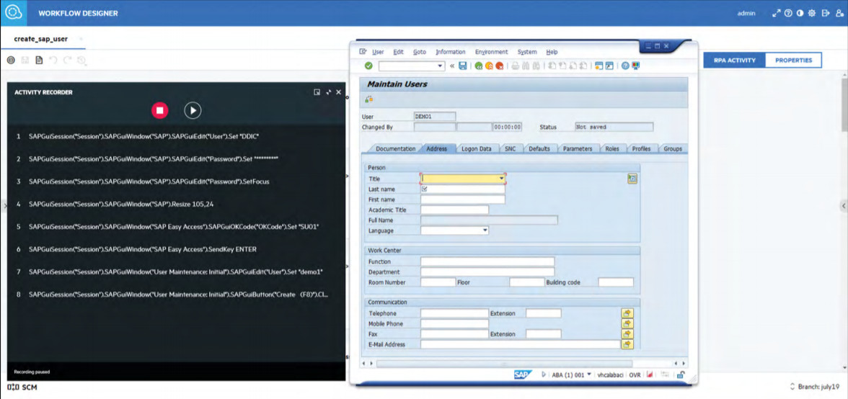
Task: Click the SAP window horizontal scrollbar
Action: 505,364
